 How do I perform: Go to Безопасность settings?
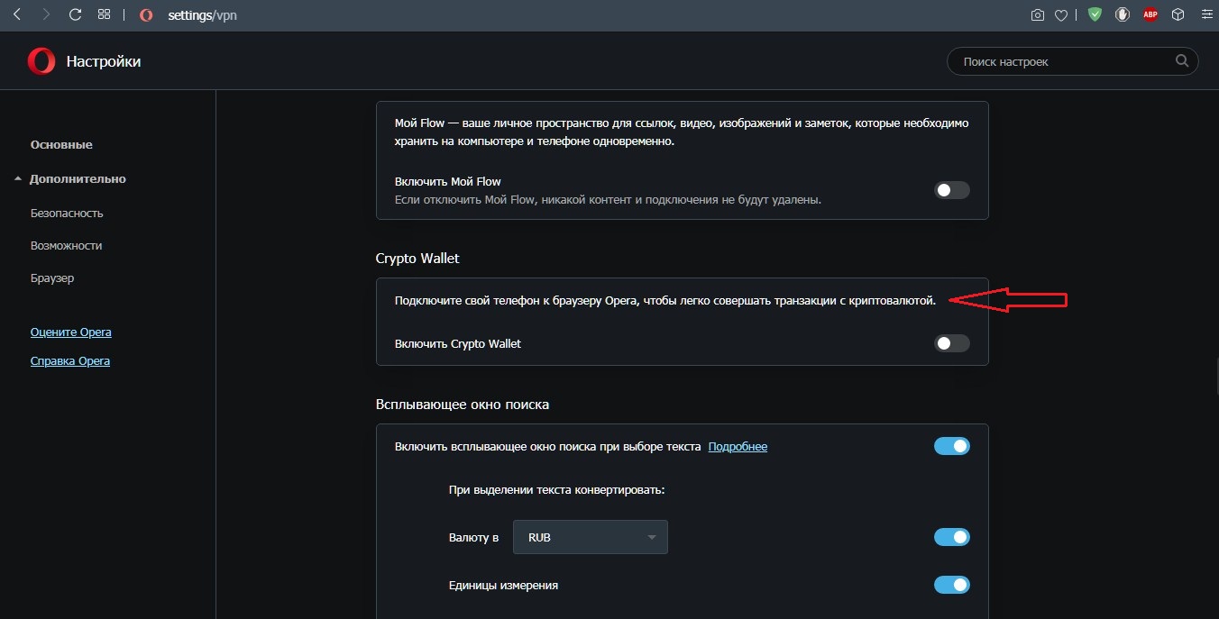point(67,213)
